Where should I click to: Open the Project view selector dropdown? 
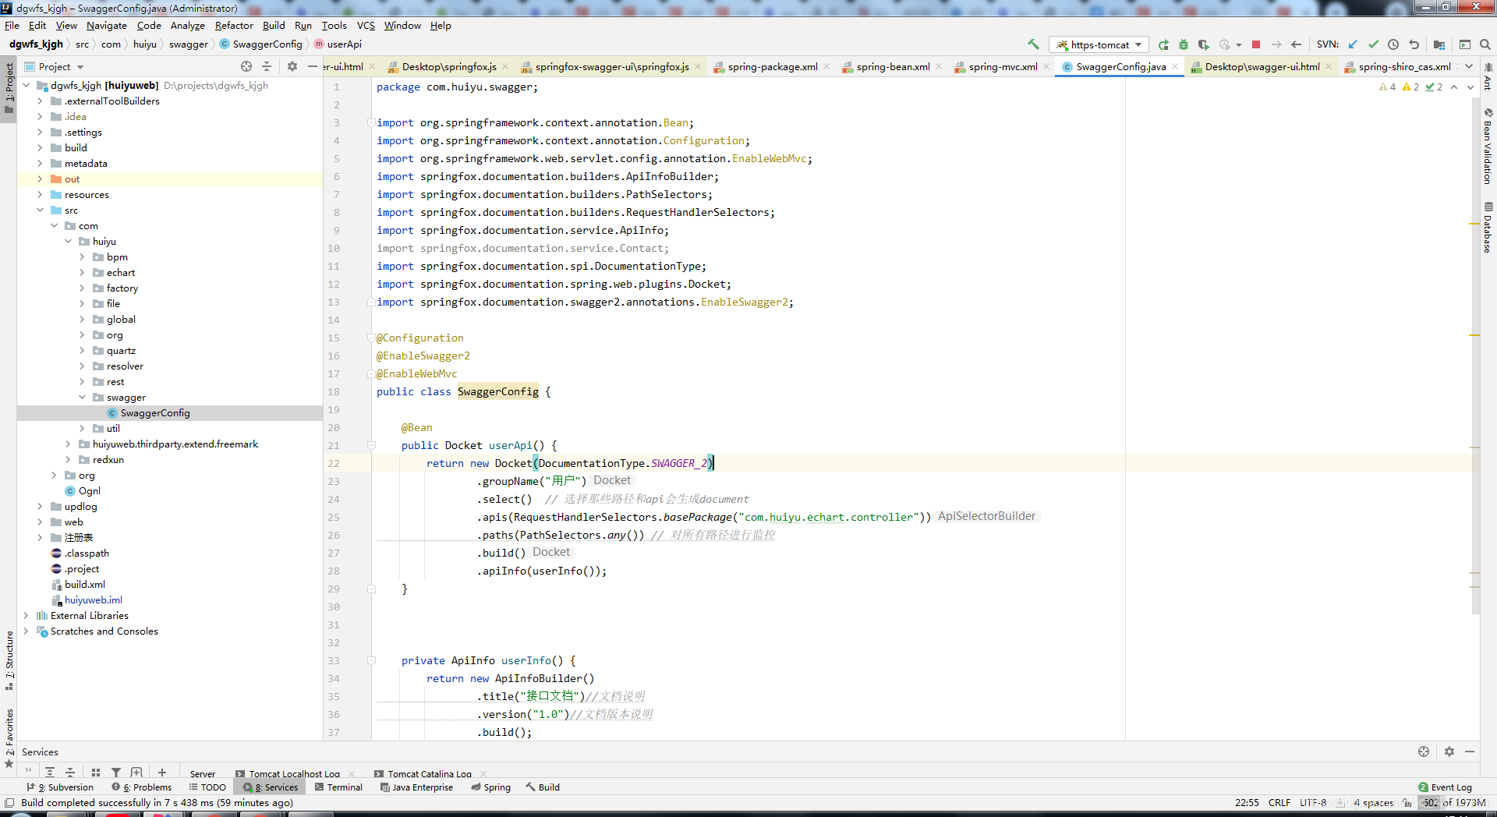[x=55, y=66]
